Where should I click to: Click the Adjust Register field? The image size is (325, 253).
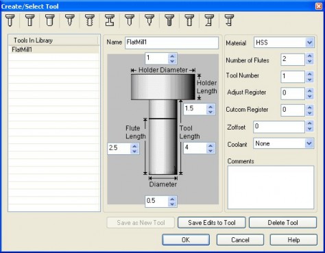293,94
